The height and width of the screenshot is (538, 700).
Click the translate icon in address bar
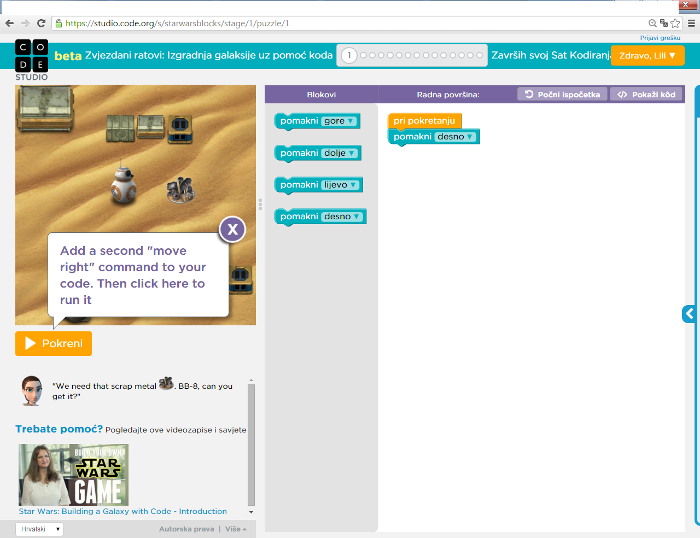664,23
